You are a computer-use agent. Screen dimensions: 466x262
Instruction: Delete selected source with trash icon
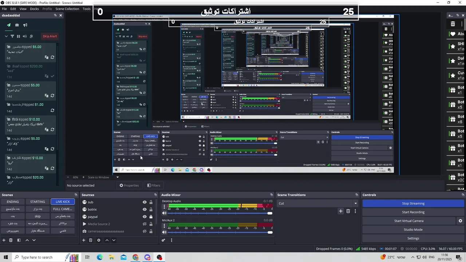[x=91, y=240]
